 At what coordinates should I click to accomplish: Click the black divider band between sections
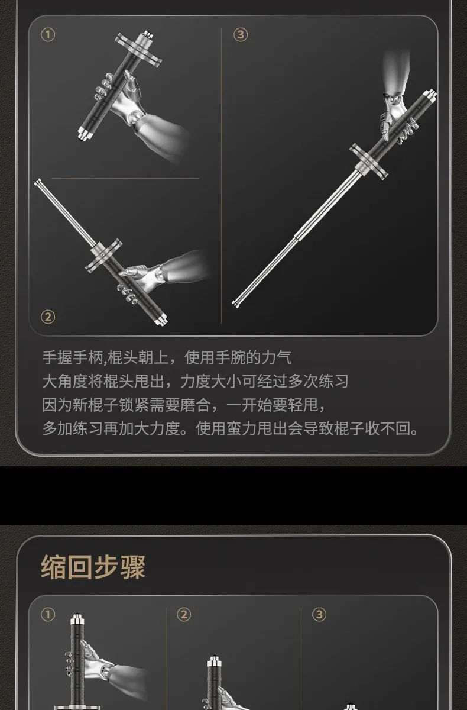[234, 495]
